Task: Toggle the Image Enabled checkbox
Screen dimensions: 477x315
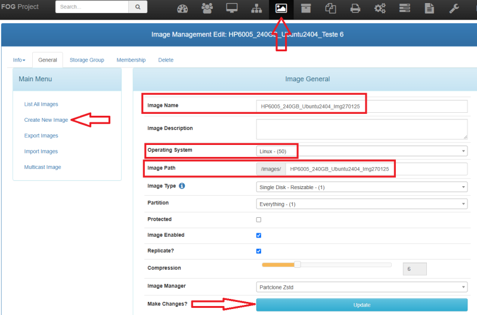Action: pyautogui.click(x=259, y=235)
